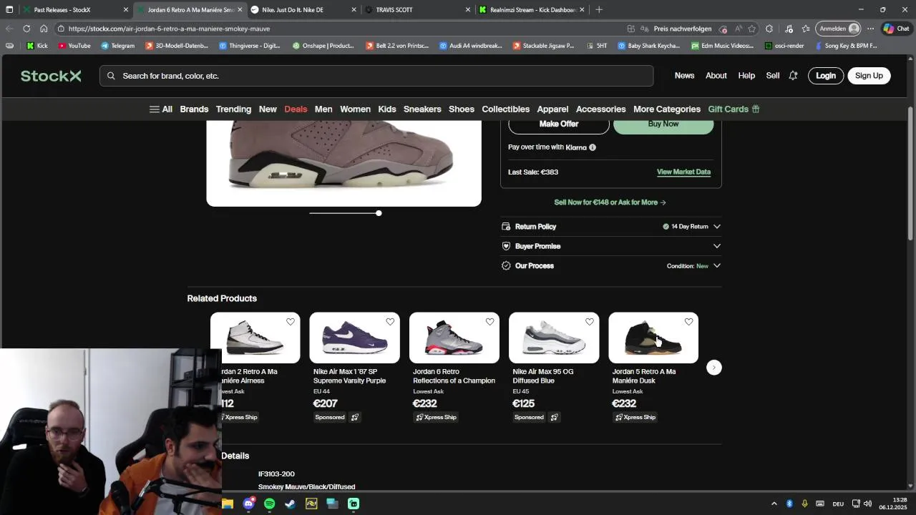This screenshot has width=916, height=515.
Task: Expand the Buyer Promise section
Action: click(611, 246)
